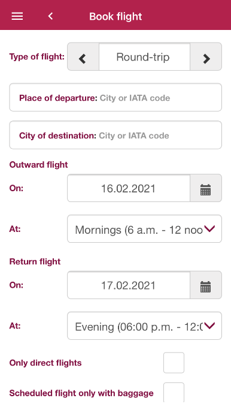Screen dimensions: 231x407
Task: Edit the return date 17.02.2021
Action: 129,285
